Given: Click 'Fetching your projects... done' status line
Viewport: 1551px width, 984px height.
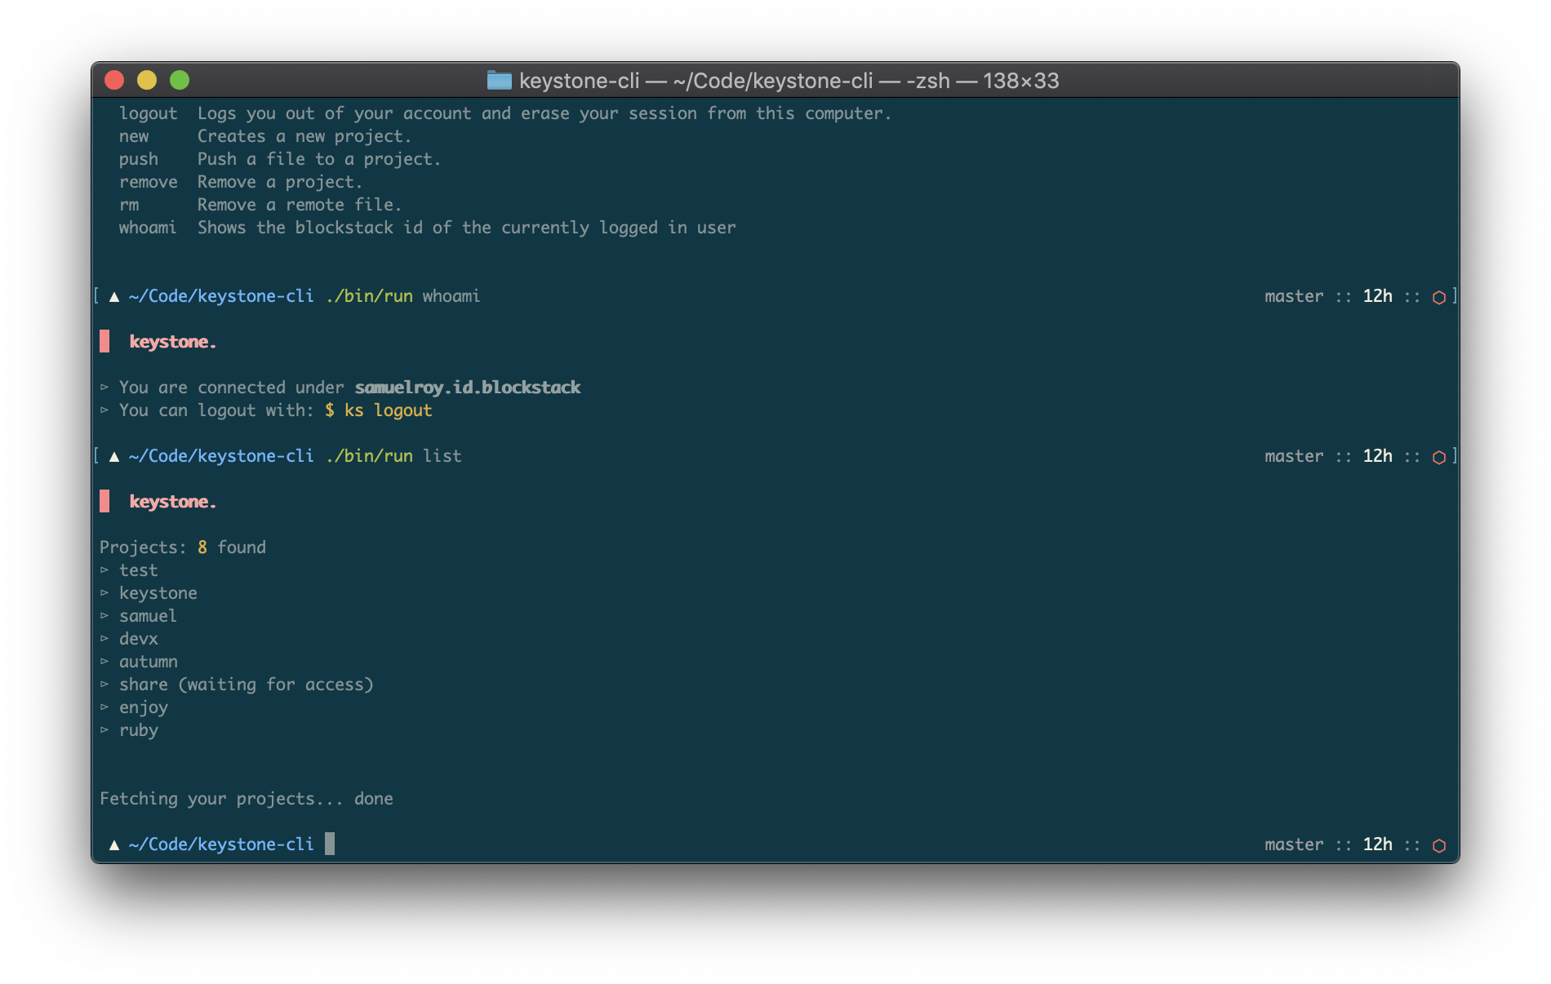Looking at the screenshot, I should click(247, 799).
